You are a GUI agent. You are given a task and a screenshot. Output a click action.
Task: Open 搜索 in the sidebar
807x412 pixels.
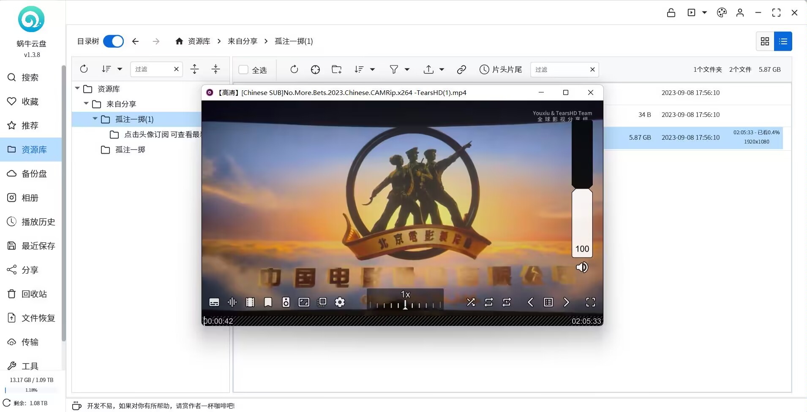click(x=31, y=77)
